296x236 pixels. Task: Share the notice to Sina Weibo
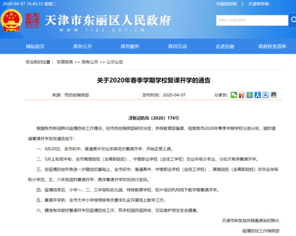(x=242, y=95)
